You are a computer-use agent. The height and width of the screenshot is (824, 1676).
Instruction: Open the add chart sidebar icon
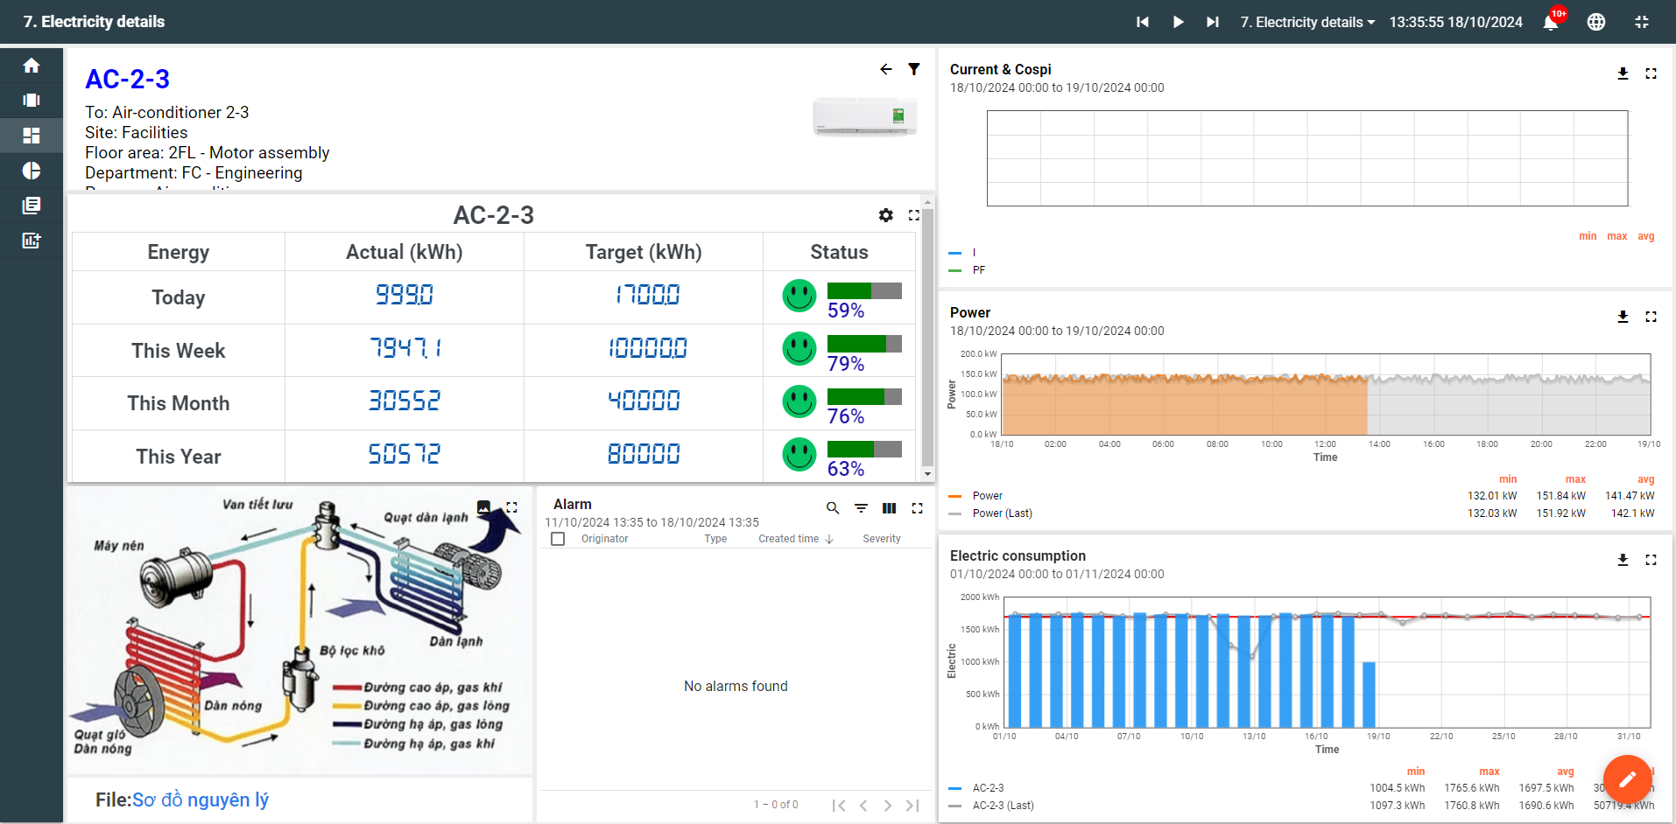(32, 241)
